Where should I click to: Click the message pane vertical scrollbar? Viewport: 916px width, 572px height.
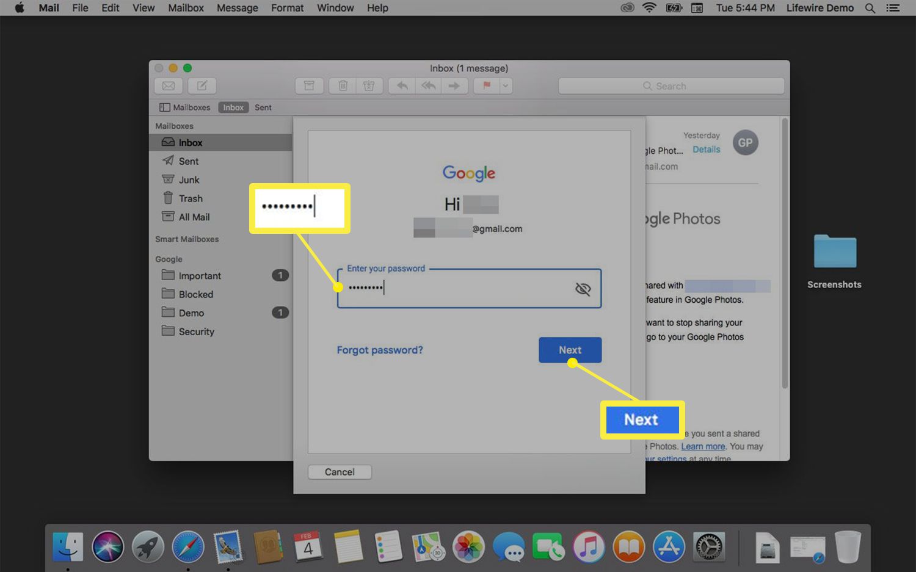tap(785, 253)
